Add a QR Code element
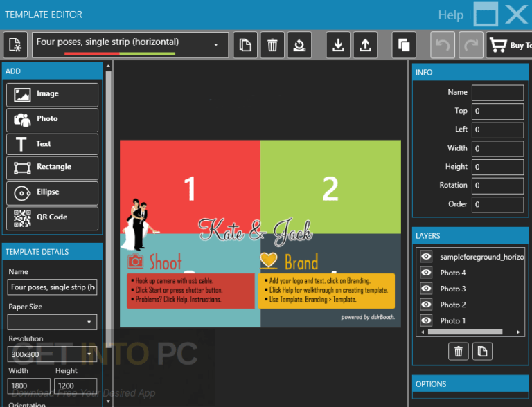Screen dimensions: 532x407 52,218
